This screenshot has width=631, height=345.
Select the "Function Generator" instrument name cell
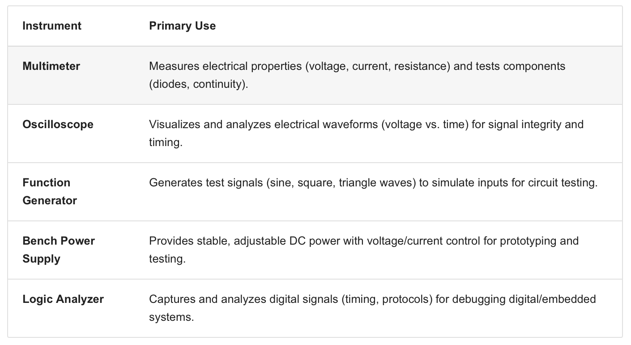pos(50,191)
